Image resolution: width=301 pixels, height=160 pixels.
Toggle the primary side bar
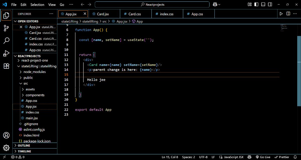pyautogui.click(x=256, y=5)
